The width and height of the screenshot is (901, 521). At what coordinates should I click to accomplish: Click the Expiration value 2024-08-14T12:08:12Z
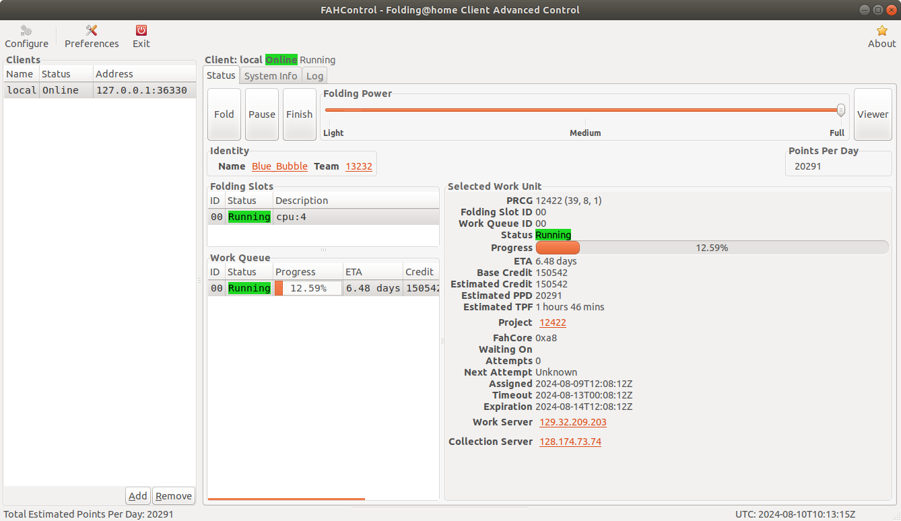click(x=584, y=407)
